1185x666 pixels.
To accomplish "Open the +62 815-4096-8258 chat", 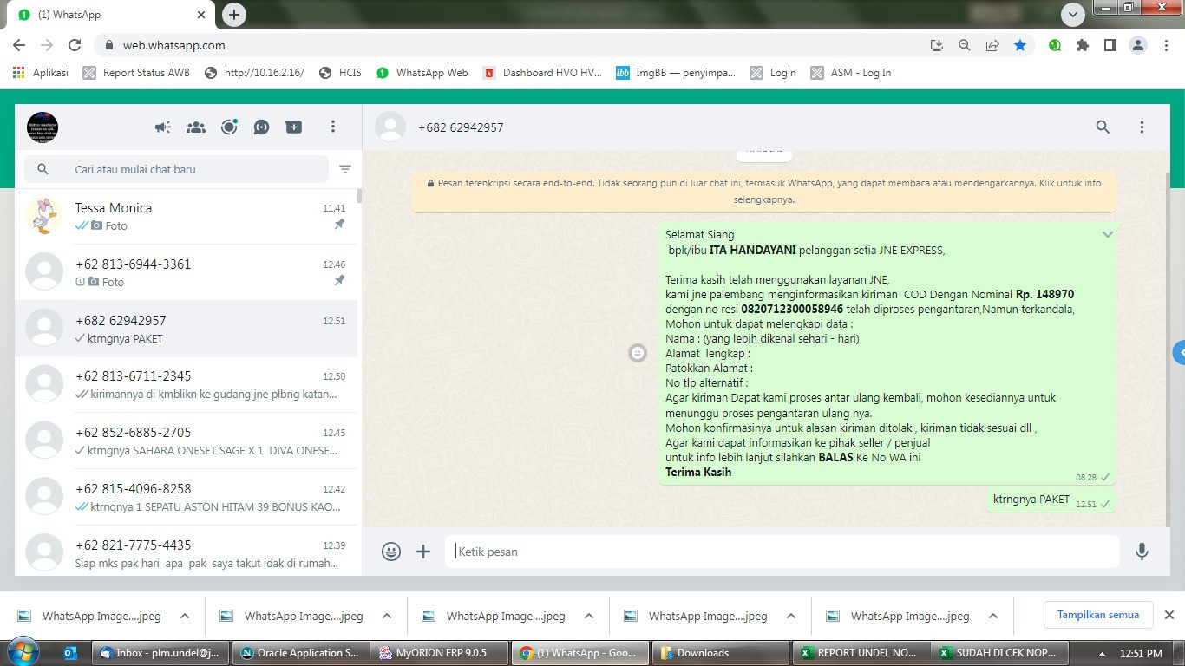I will click(187, 497).
